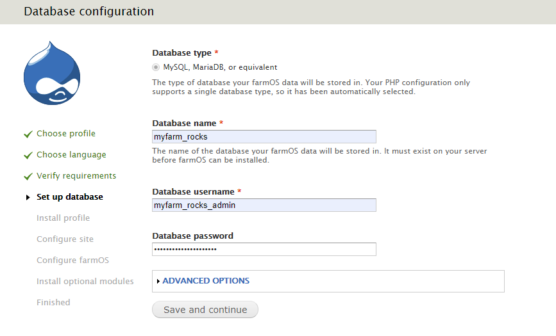556x336 pixels.
Task: Focus the Database name field
Action: click(x=264, y=137)
